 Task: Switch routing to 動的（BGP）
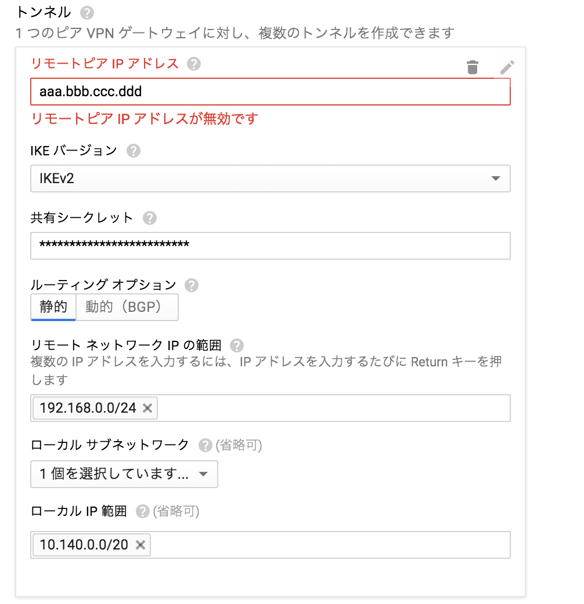click(127, 307)
